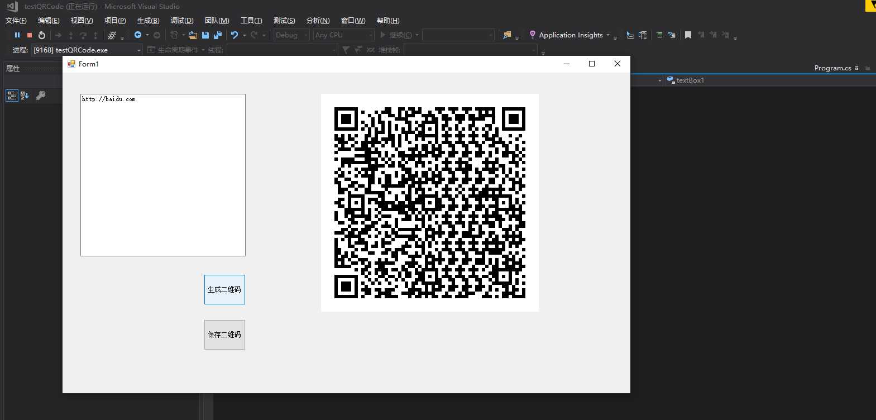Viewport: 876px width, 420px height.
Task: Click the Find in Files icon
Action: point(507,35)
